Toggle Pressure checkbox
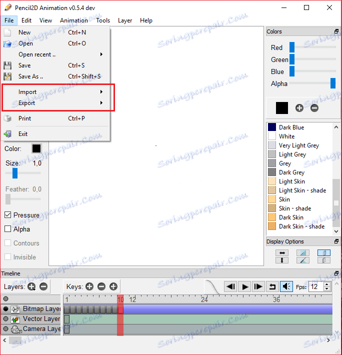This screenshot has width=342, height=355. tap(7, 215)
